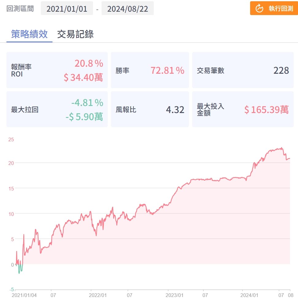Image resolution: width=298 pixels, height=305 pixels.
Task: Click the 回測區間 label text
Action: [x=20, y=9]
